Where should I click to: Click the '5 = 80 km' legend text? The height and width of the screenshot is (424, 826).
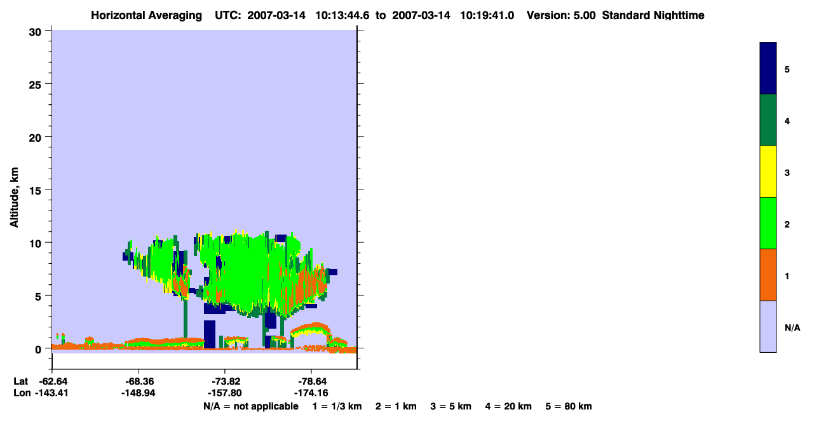[569, 407]
